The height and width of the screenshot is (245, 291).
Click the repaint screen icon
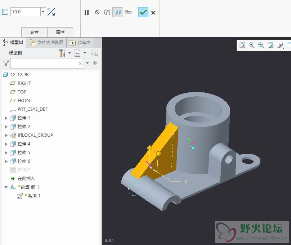tap(270, 45)
